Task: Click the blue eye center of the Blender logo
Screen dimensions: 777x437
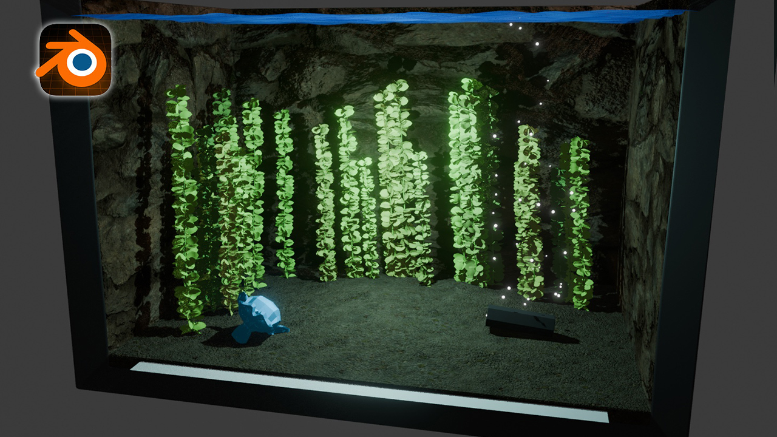Action: [x=82, y=62]
